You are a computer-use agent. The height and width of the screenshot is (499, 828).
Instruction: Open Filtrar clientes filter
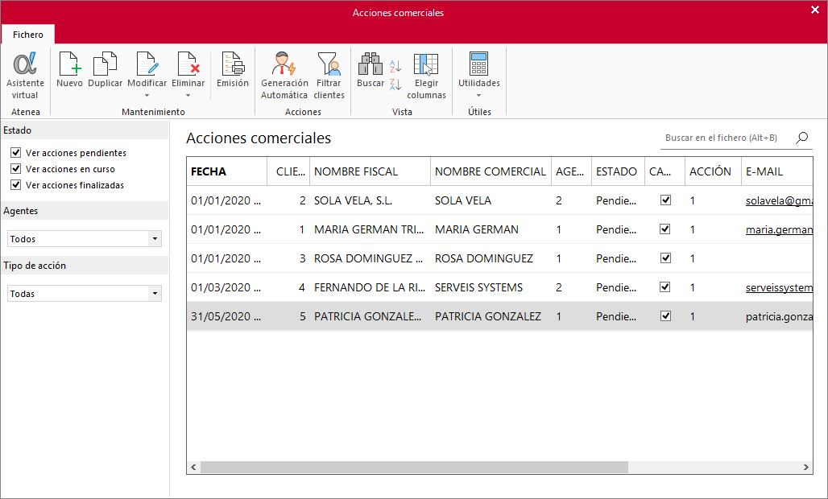329,76
